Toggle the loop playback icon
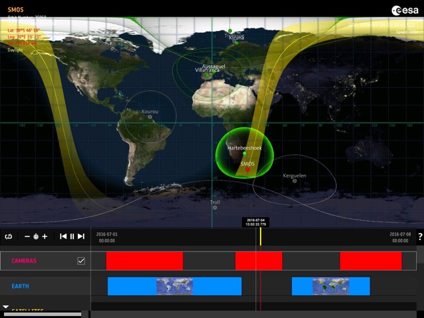Viewport: 424px width, 318px height. [x=9, y=237]
